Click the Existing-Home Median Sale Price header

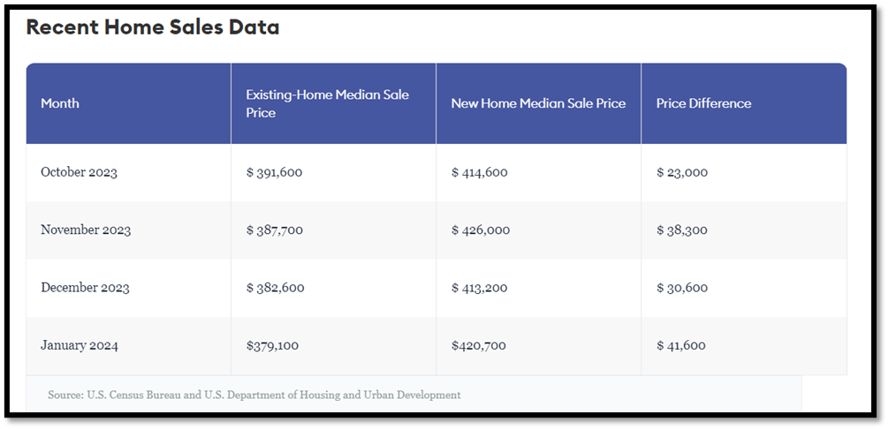click(328, 103)
